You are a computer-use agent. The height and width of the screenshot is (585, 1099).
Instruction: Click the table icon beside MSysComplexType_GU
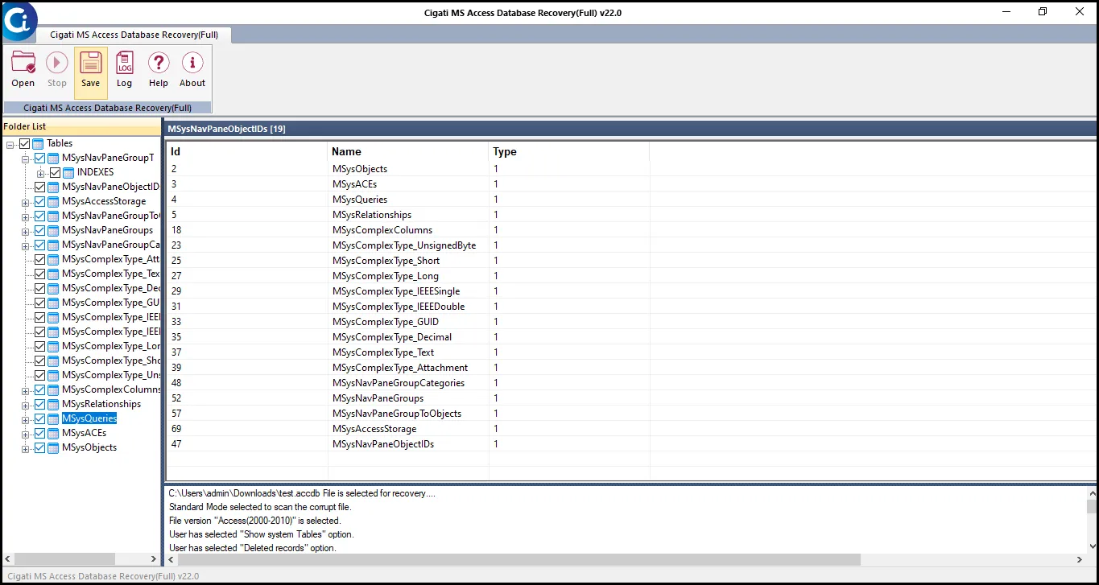[53, 303]
